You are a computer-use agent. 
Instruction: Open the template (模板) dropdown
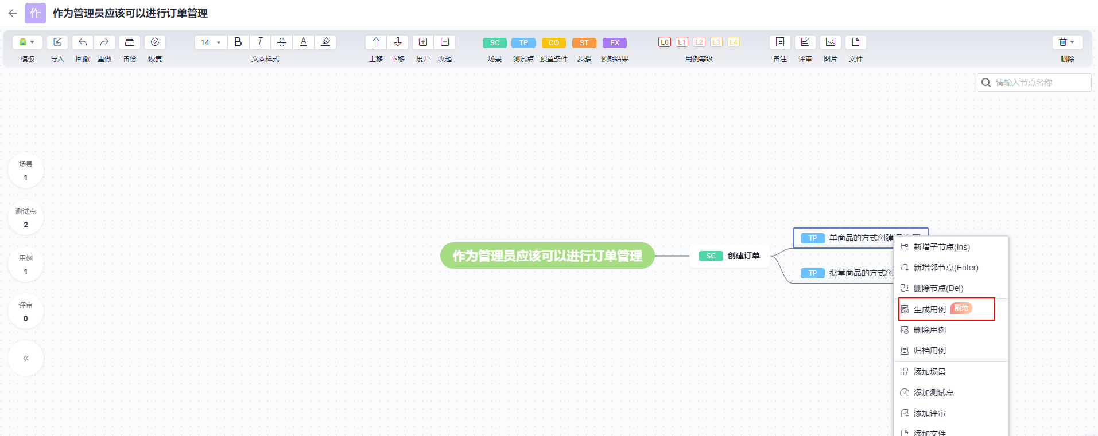[x=27, y=42]
